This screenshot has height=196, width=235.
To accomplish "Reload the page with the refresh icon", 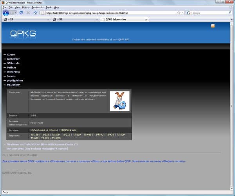I will pos(21,13).
